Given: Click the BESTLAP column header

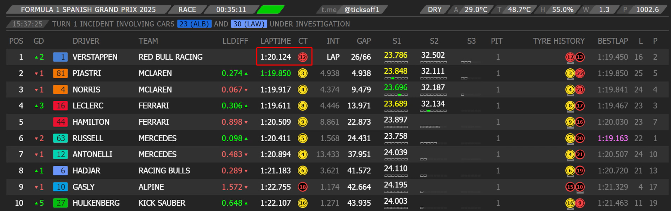Looking at the screenshot, I should (613, 41).
